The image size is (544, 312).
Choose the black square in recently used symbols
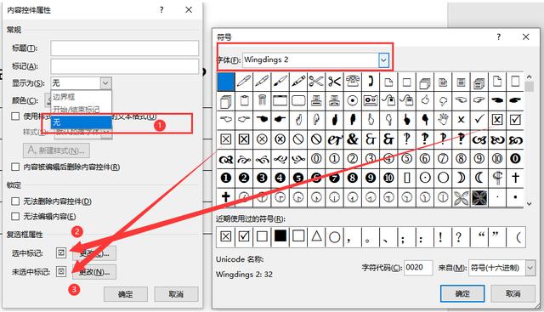(x=280, y=236)
